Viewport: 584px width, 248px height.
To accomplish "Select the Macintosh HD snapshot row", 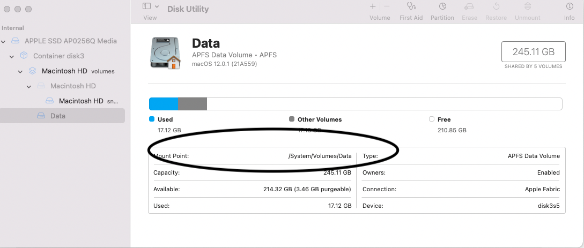I will [x=88, y=101].
